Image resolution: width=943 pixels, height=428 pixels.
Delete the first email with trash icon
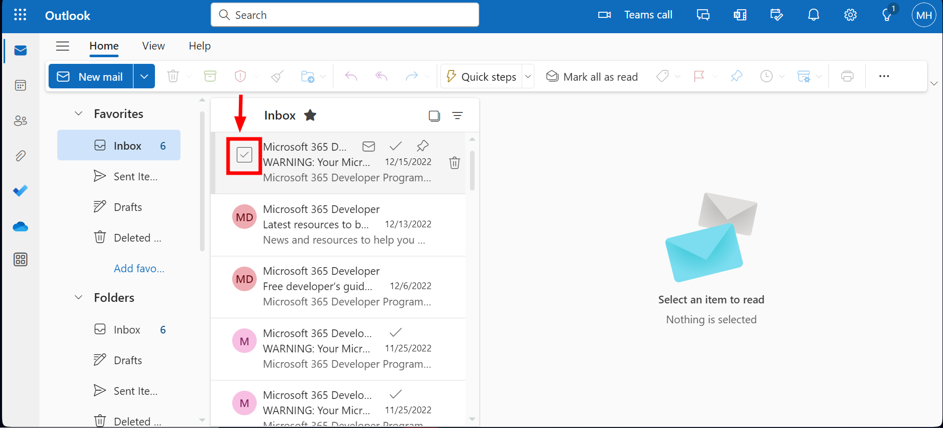click(x=454, y=163)
